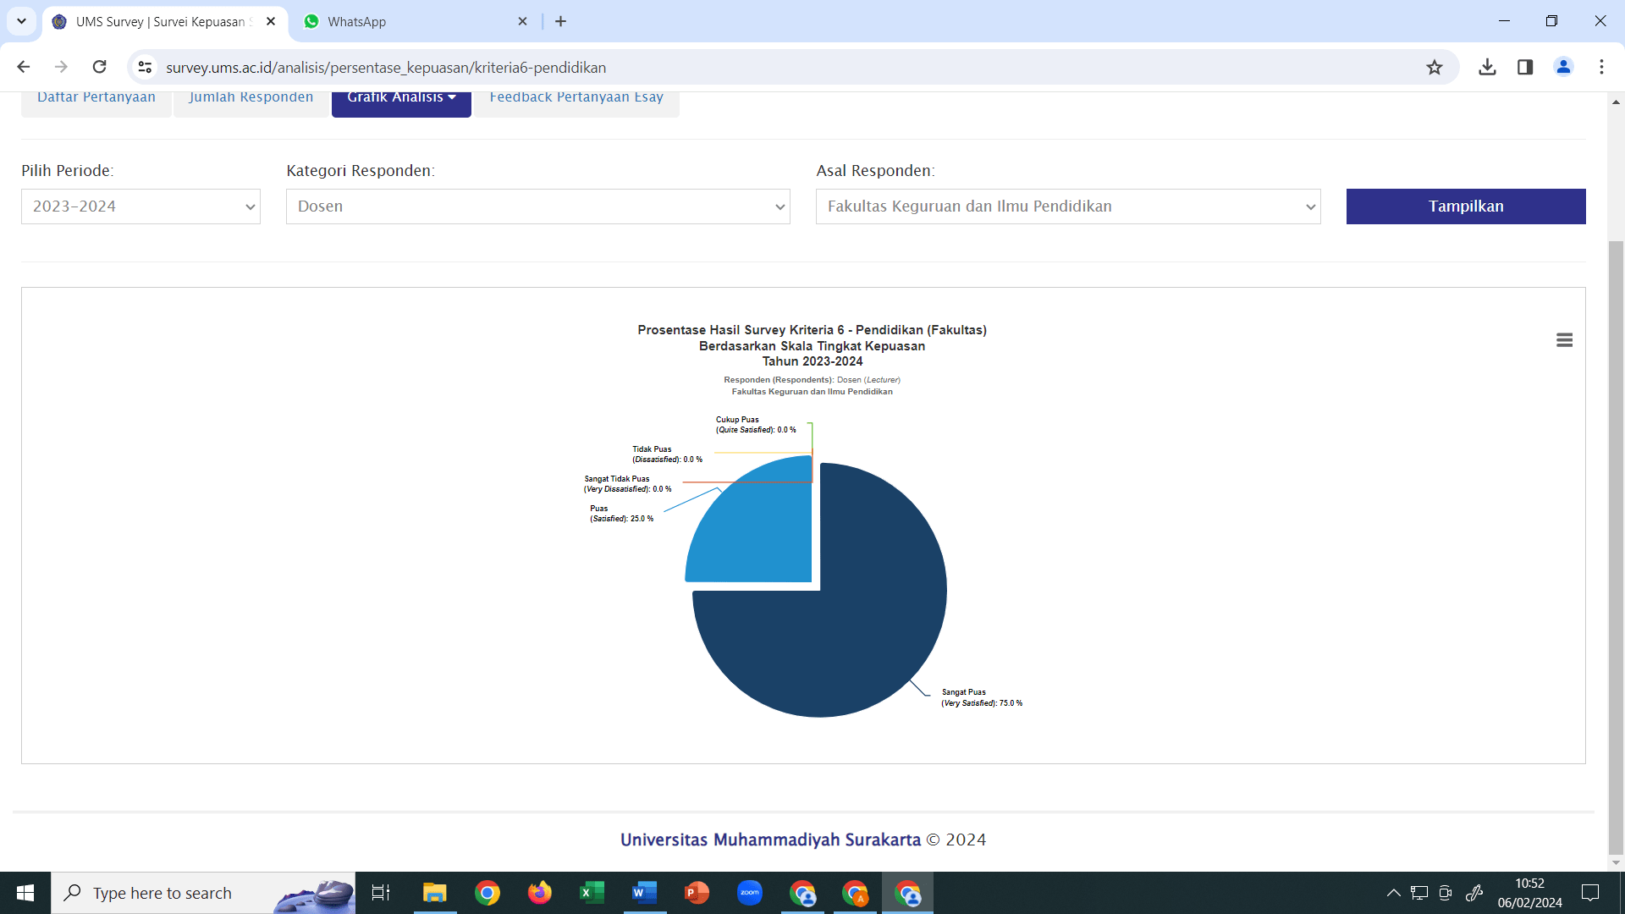Image resolution: width=1625 pixels, height=914 pixels.
Task: Open Jumlah Responden tab
Action: (x=251, y=100)
